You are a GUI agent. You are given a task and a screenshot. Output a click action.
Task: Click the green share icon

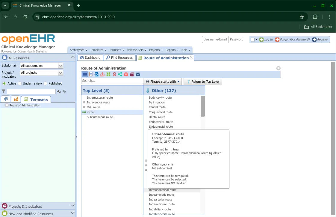coord(120,74)
